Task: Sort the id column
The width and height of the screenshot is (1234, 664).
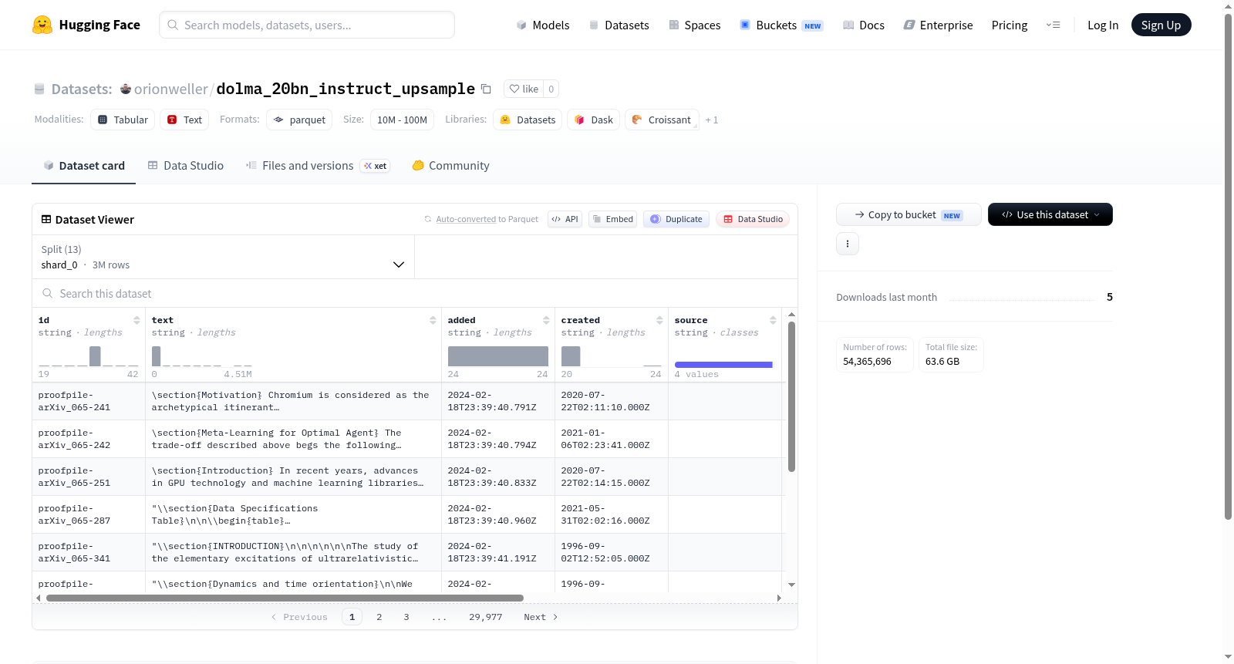Action: tap(137, 320)
